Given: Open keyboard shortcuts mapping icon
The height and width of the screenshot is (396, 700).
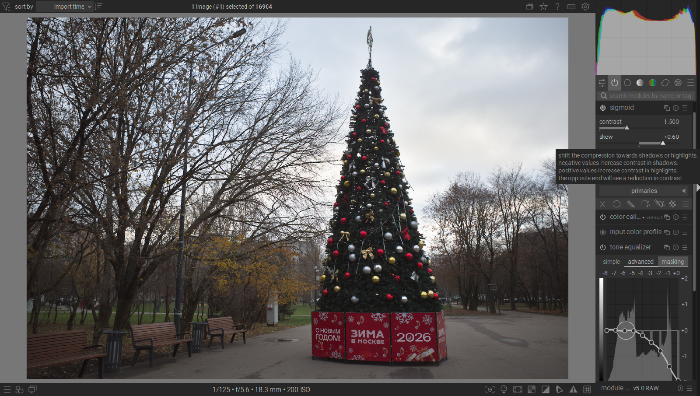Looking at the screenshot, I should point(571,7).
